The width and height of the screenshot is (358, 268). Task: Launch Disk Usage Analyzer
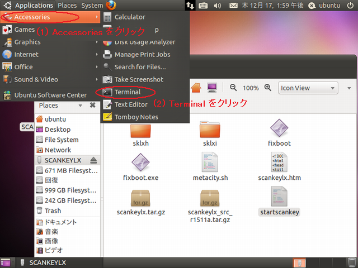tap(145, 42)
